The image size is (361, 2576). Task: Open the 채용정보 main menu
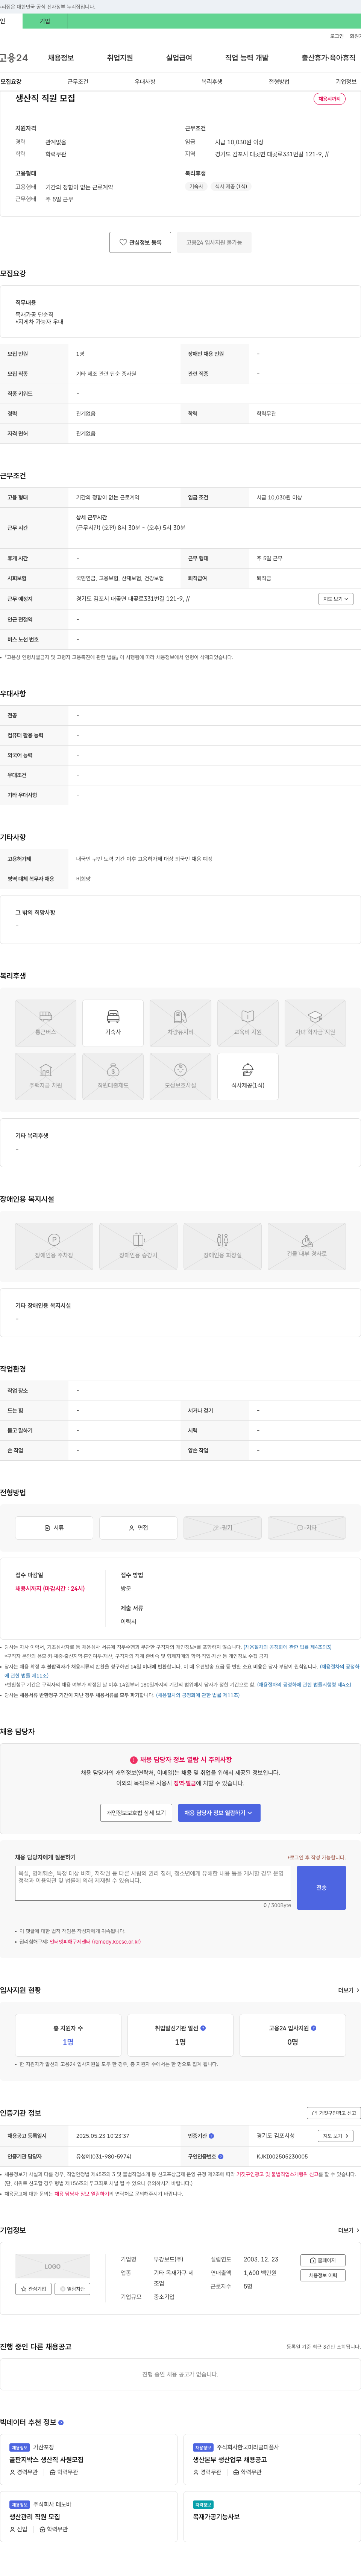click(x=61, y=58)
